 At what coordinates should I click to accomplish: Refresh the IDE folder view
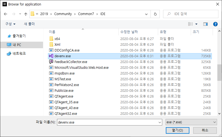tap(155, 14)
